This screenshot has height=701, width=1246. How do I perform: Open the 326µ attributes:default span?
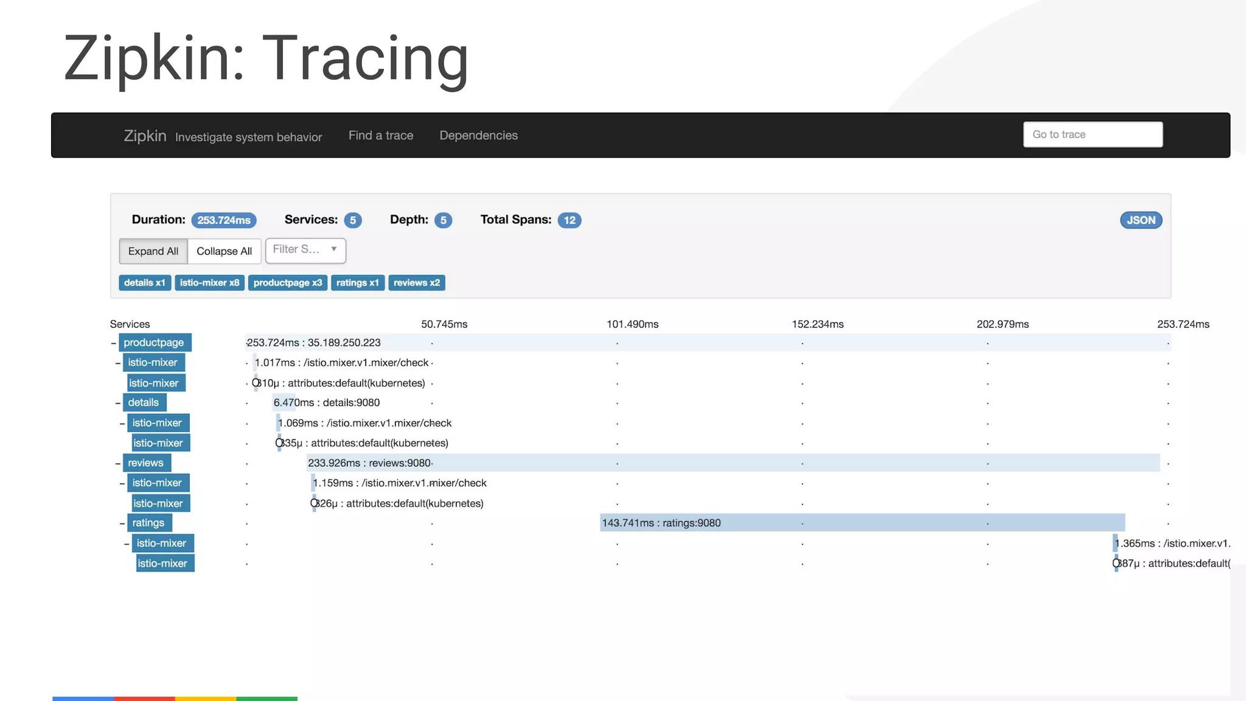(x=398, y=503)
